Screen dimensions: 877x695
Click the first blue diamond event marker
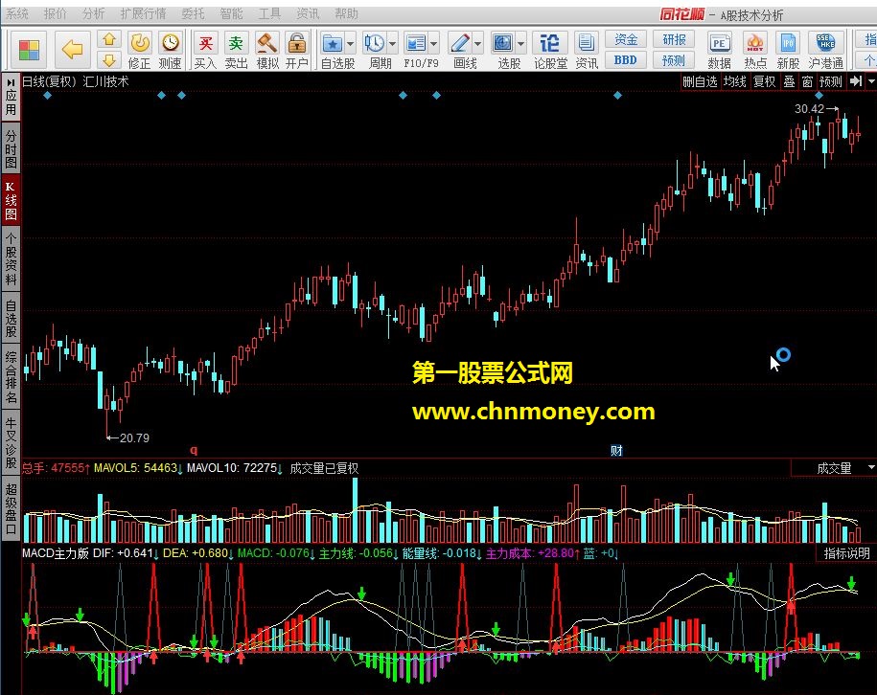(x=47, y=96)
